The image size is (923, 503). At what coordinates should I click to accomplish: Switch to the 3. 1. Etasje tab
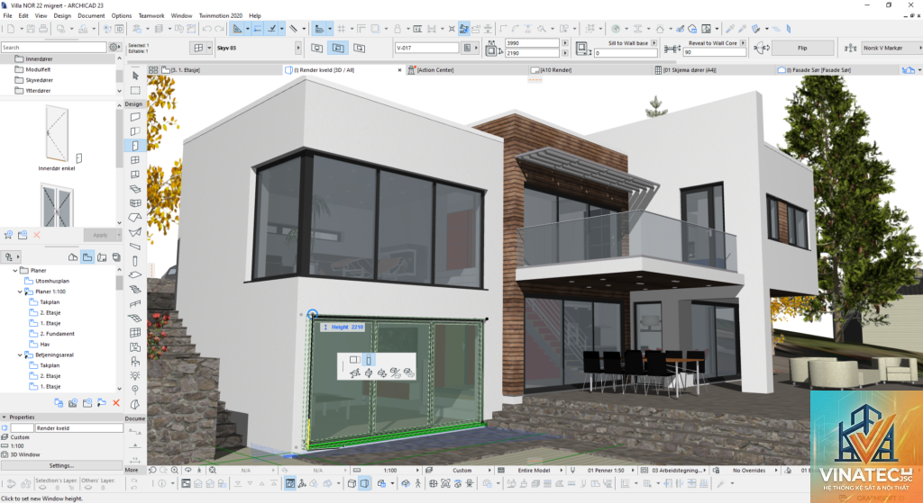[186, 70]
